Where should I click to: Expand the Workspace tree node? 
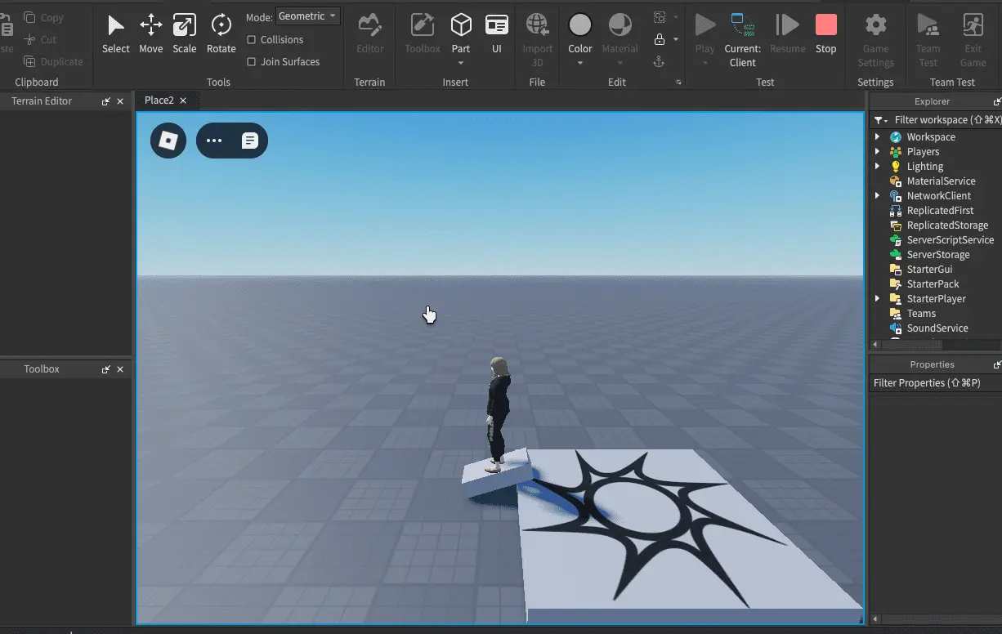(x=878, y=137)
